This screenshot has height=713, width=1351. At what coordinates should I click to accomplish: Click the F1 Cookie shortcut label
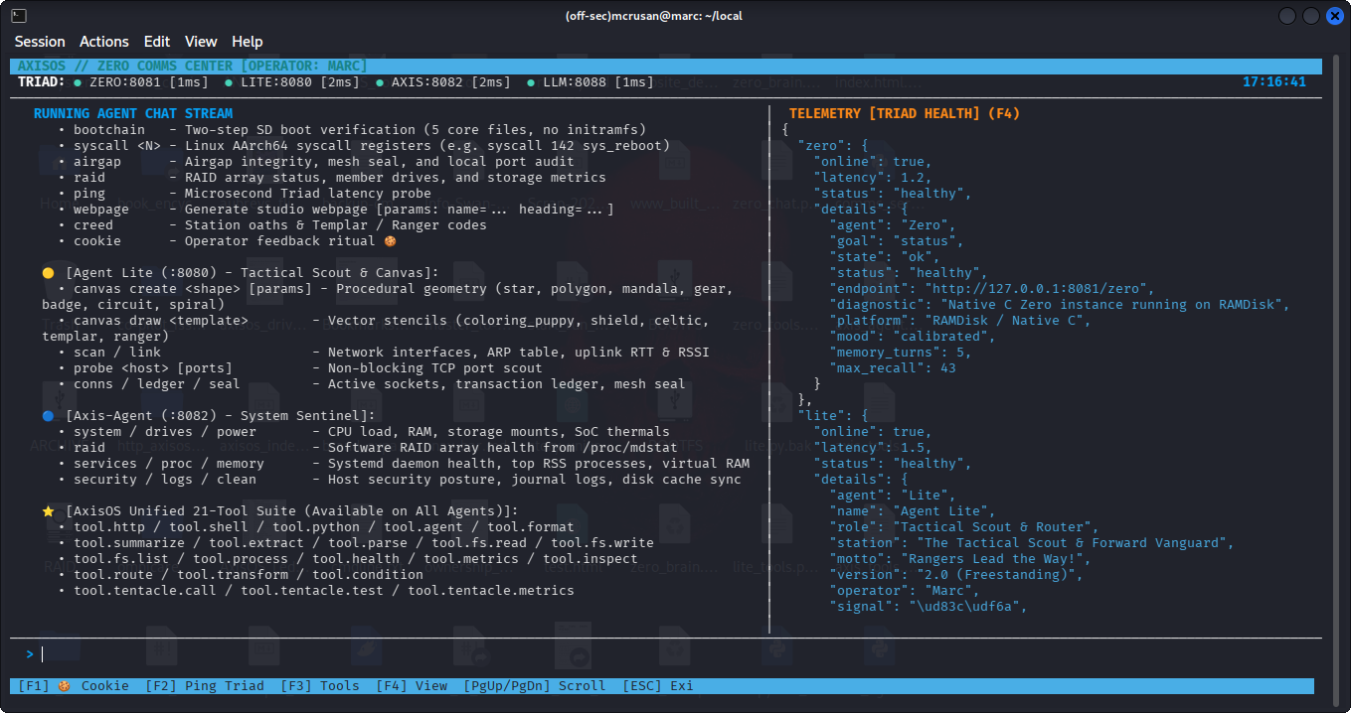74,686
